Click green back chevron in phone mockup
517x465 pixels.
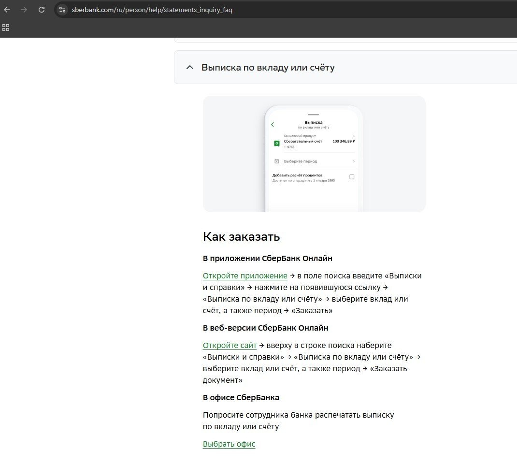(x=273, y=125)
